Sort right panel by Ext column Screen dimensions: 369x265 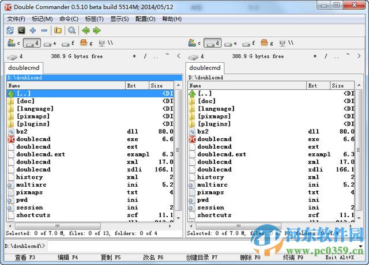[x=318, y=86]
